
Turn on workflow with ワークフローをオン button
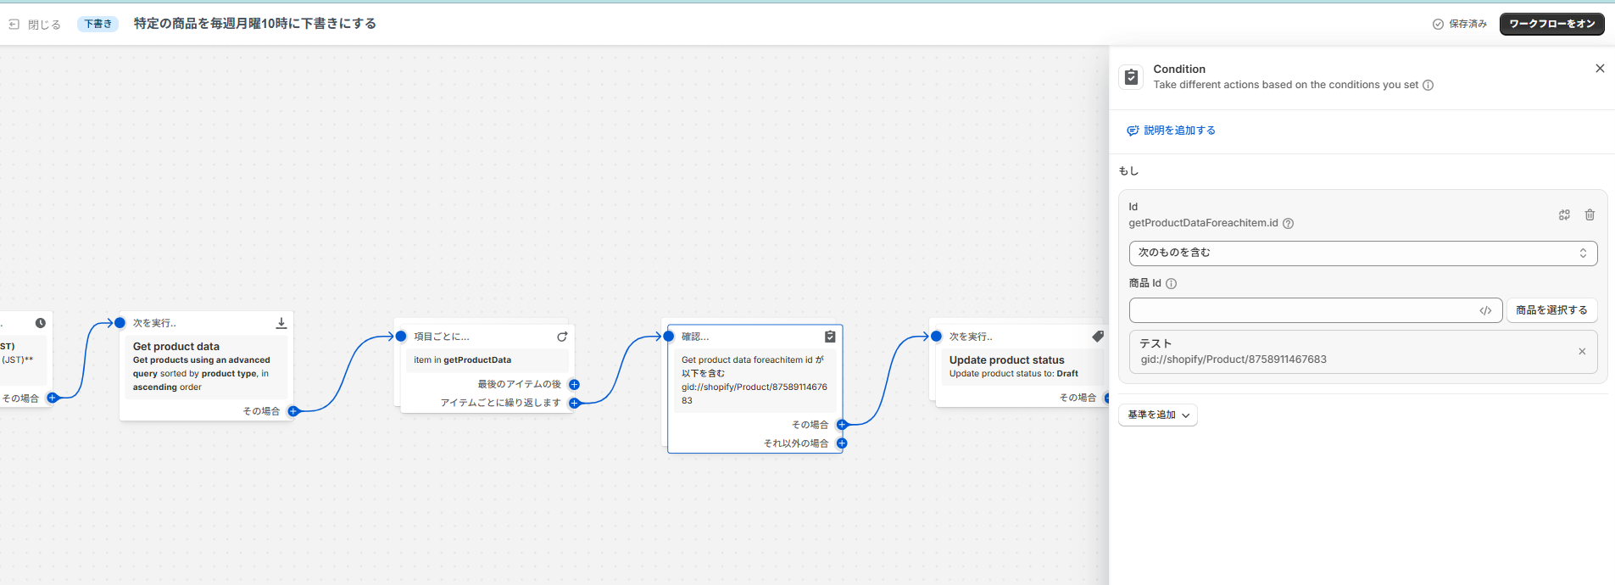pos(1551,24)
